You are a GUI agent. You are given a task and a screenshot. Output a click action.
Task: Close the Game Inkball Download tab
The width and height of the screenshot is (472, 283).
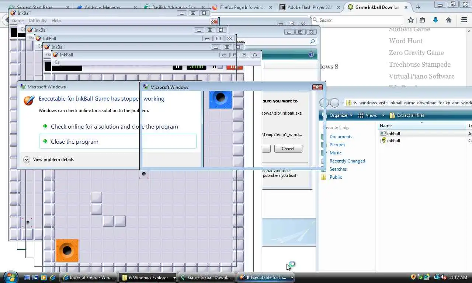coord(407,7)
